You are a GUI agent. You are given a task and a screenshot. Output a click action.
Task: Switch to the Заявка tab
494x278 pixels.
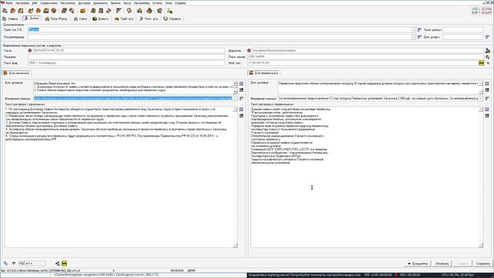point(10,19)
